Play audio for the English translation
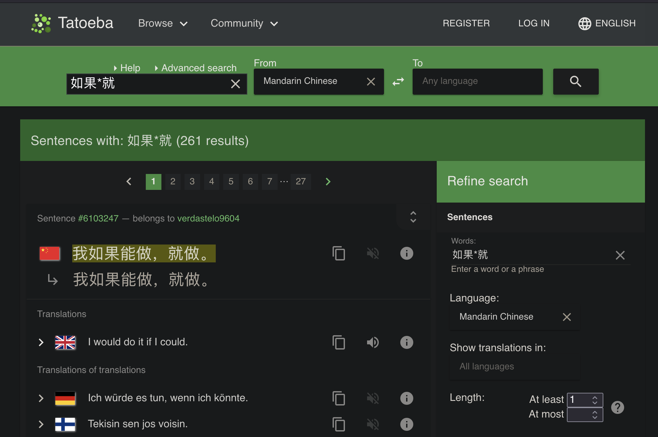This screenshot has width=658, height=437. tap(373, 342)
